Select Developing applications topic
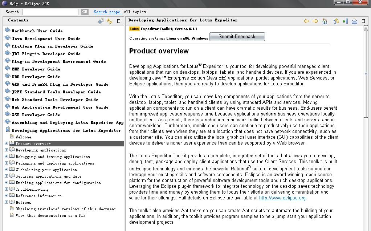Image resolution: width=371 pixels, height=231 pixels. (41, 150)
